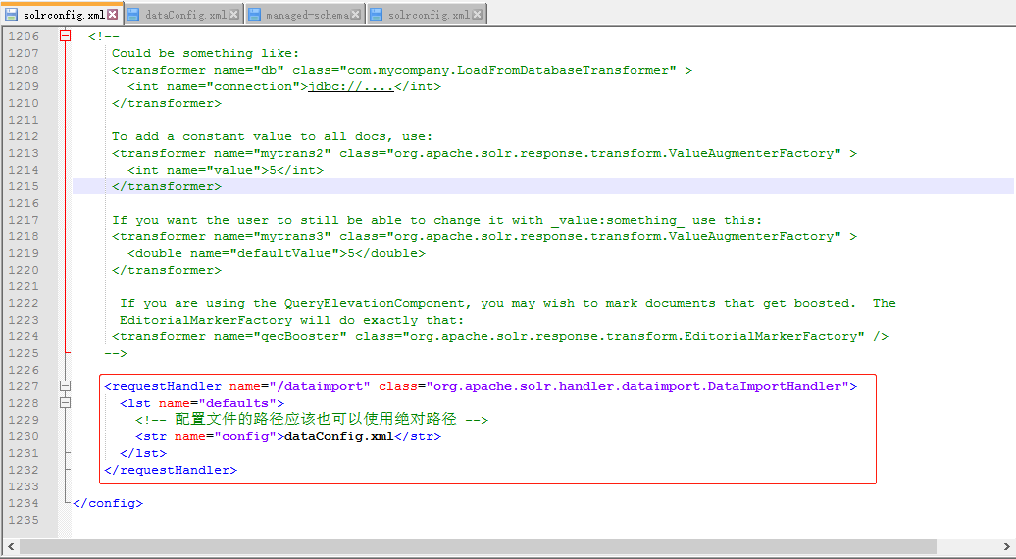Click the disk icon on managed-schema tab
This screenshot has width=1016, height=559.
tap(254, 15)
